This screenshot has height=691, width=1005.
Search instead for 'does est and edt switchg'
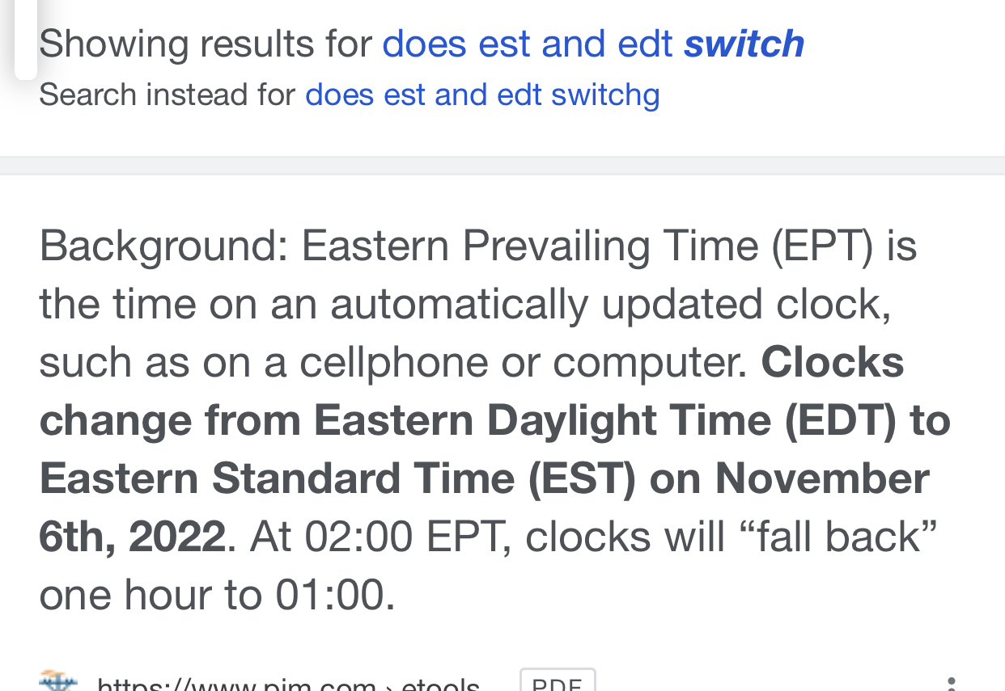click(482, 95)
